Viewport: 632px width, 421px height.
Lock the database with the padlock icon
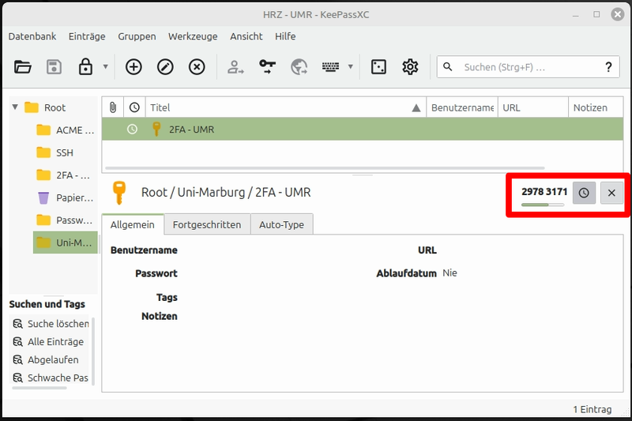(x=85, y=67)
